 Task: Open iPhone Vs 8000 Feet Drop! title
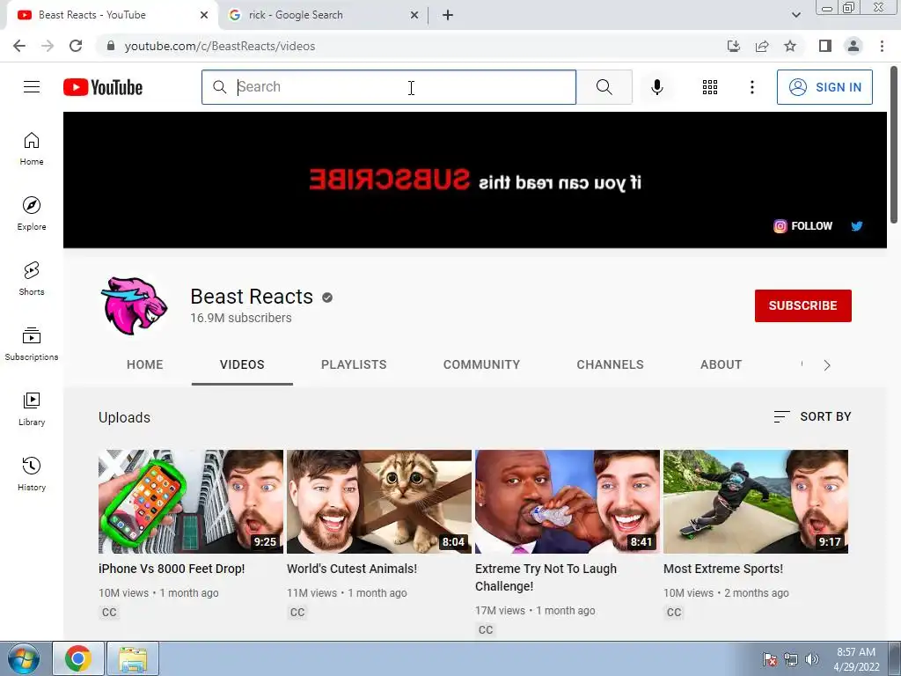click(172, 569)
